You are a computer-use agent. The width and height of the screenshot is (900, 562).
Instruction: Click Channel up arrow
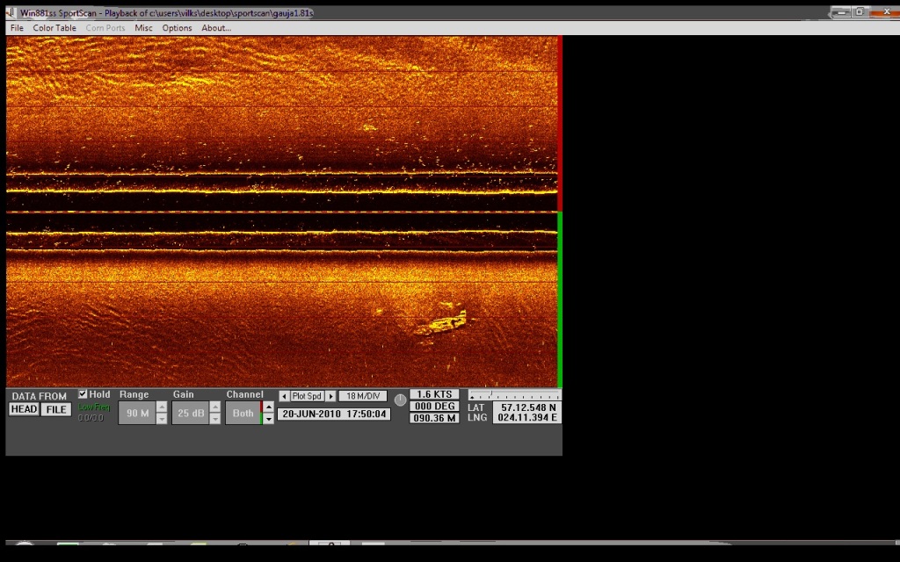[x=268, y=407]
